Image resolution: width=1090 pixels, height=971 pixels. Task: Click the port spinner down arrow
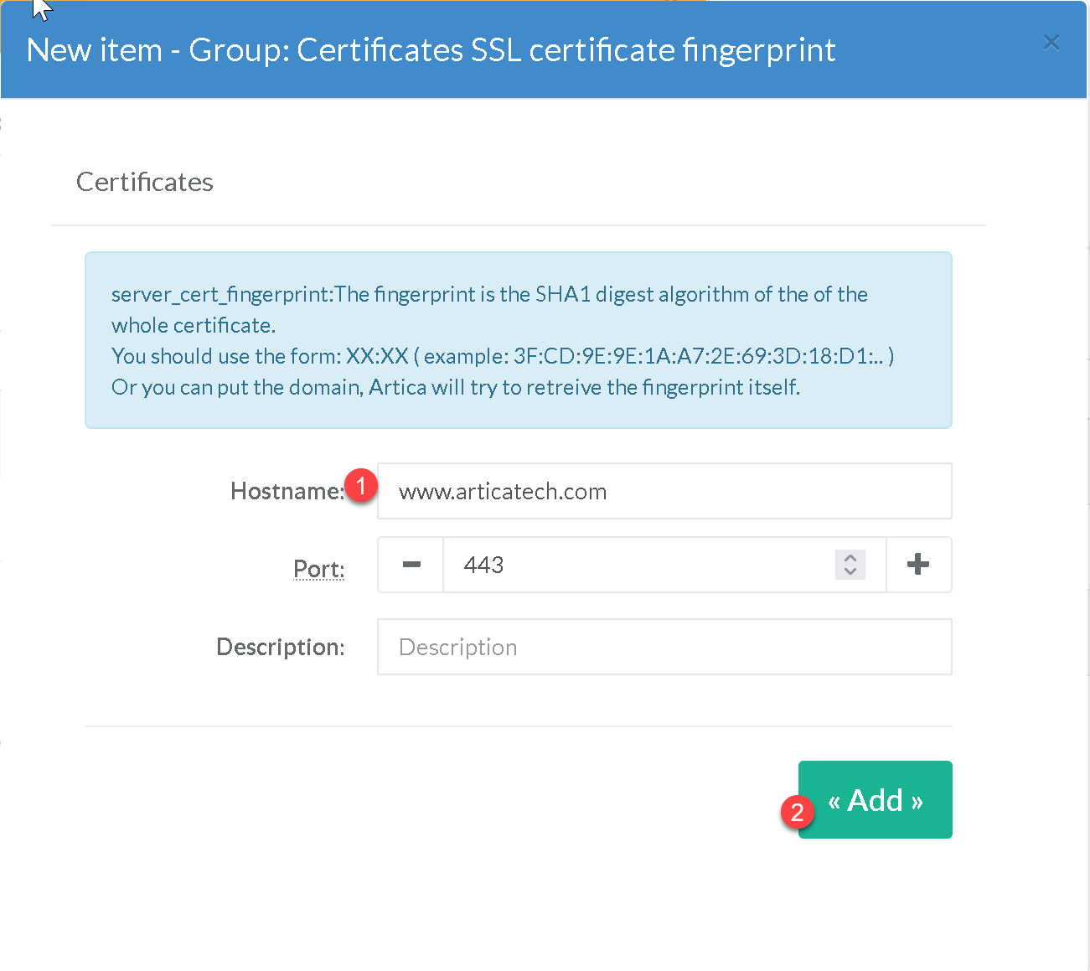pos(850,571)
